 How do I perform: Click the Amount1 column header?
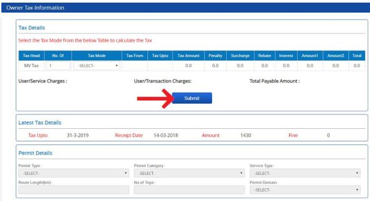[310, 55]
